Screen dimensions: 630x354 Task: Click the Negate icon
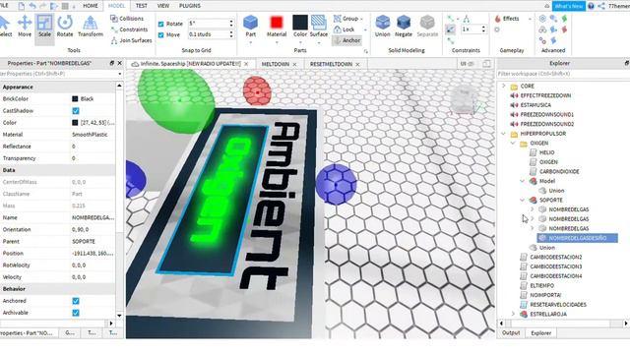(404, 23)
